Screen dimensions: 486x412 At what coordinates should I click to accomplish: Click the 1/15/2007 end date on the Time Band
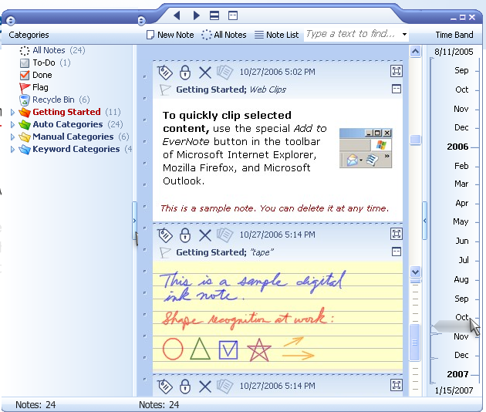pyautogui.click(x=454, y=390)
